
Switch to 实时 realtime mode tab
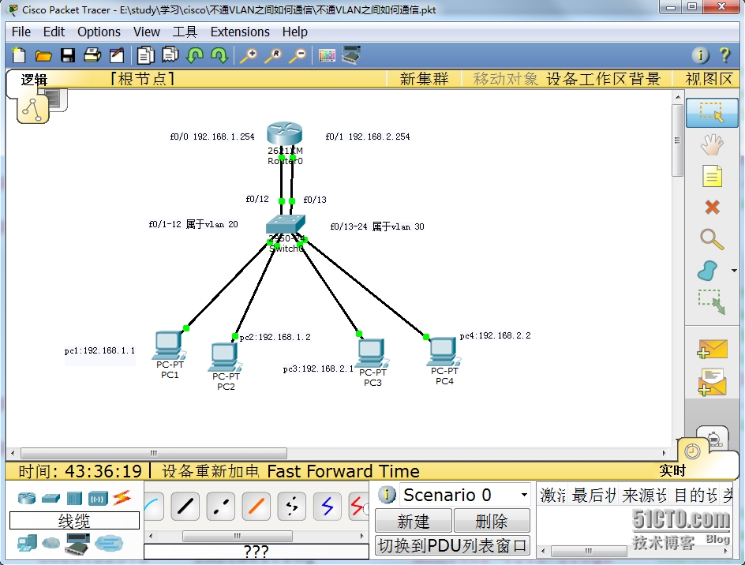pos(672,470)
